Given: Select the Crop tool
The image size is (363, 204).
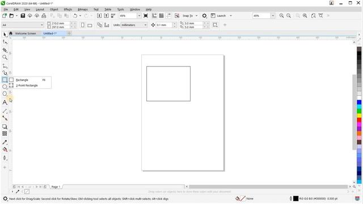Looking at the screenshot, I should (5, 50).
